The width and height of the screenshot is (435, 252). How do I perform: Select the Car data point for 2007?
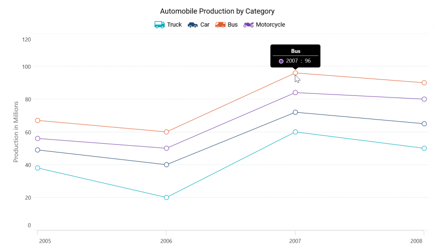click(295, 112)
